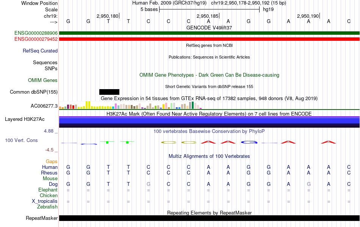Click the -4.5 PhyloP lower scale value
360x227 pixels.
tap(49, 150)
